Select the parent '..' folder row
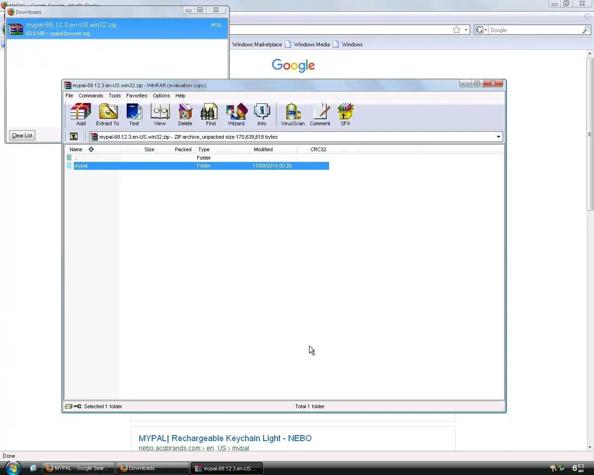Screen dimensions: 594x475 [x=197, y=158]
